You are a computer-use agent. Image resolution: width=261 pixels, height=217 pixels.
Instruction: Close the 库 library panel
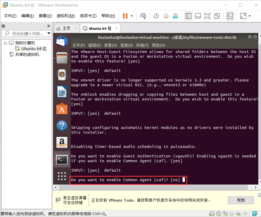tap(49, 26)
